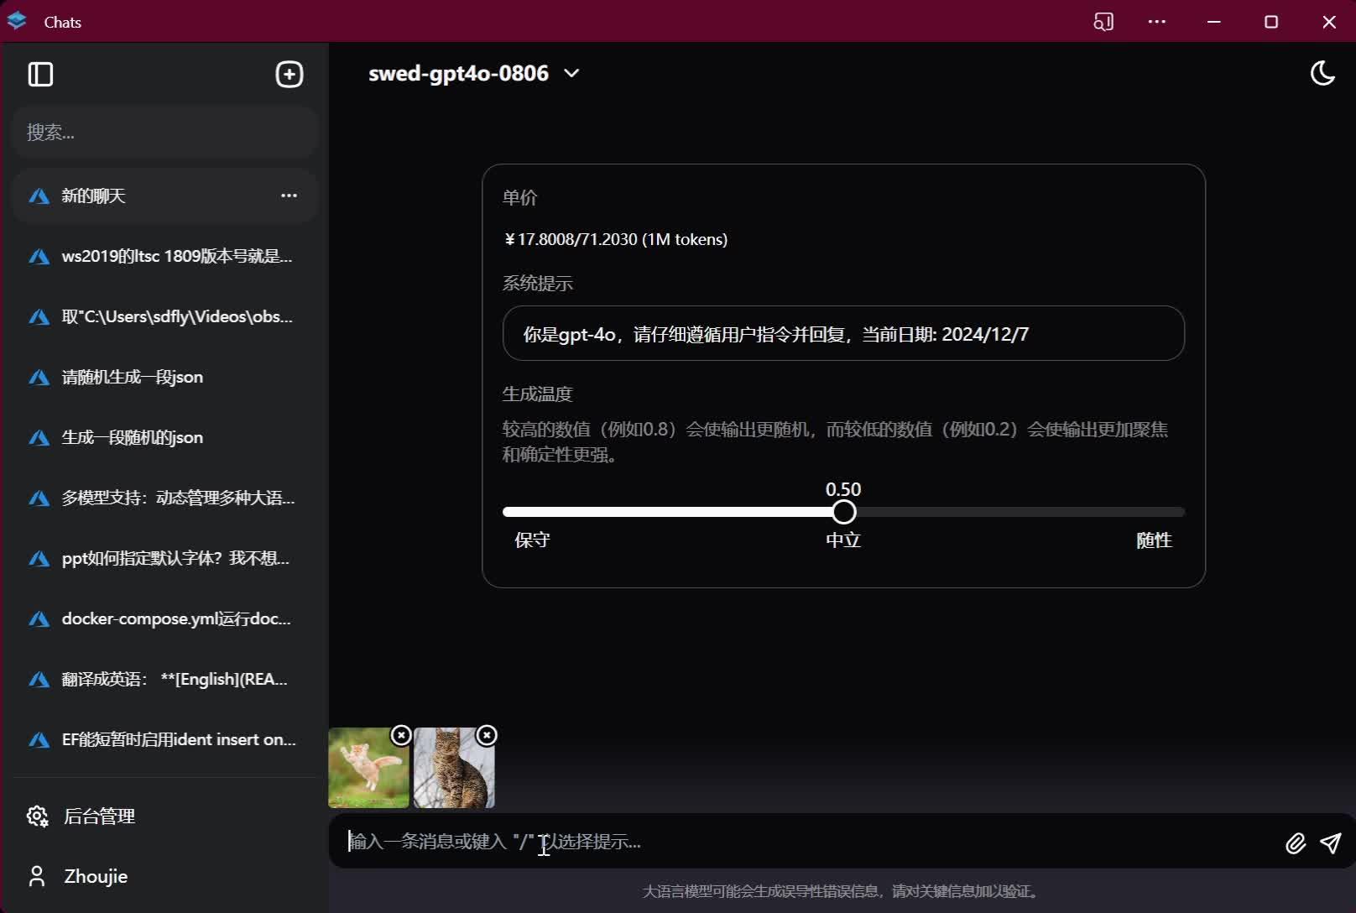
Task: Attach a file with the paperclip icon
Action: pos(1296,843)
